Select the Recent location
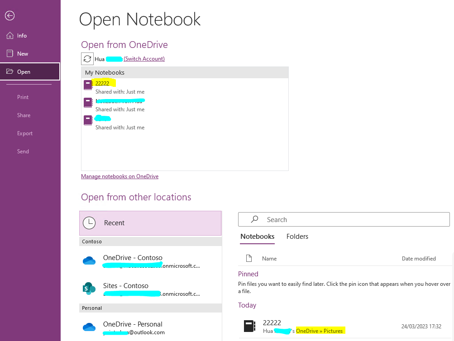The image size is (454, 341). coord(150,223)
